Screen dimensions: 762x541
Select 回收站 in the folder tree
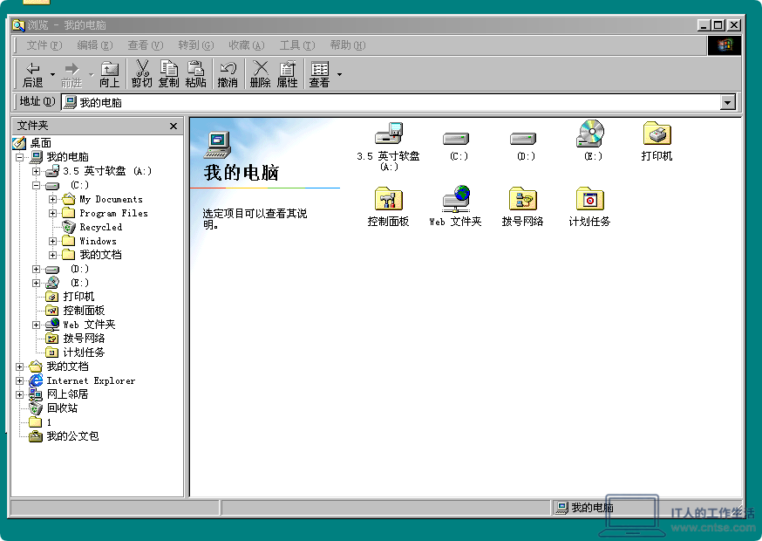point(62,408)
